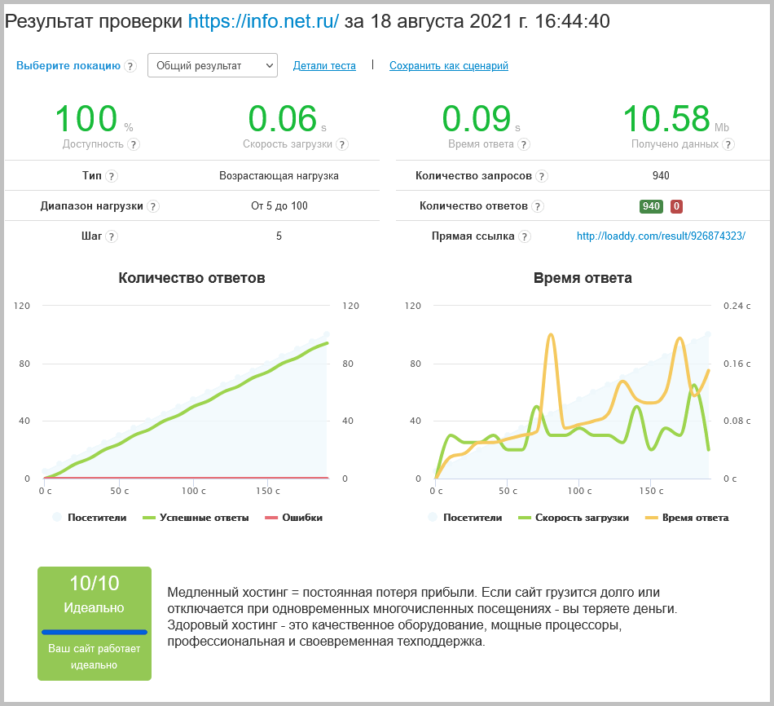The image size is (774, 706).
Task: Click help icon beside Скорость загрузки metric
Action: [342, 144]
